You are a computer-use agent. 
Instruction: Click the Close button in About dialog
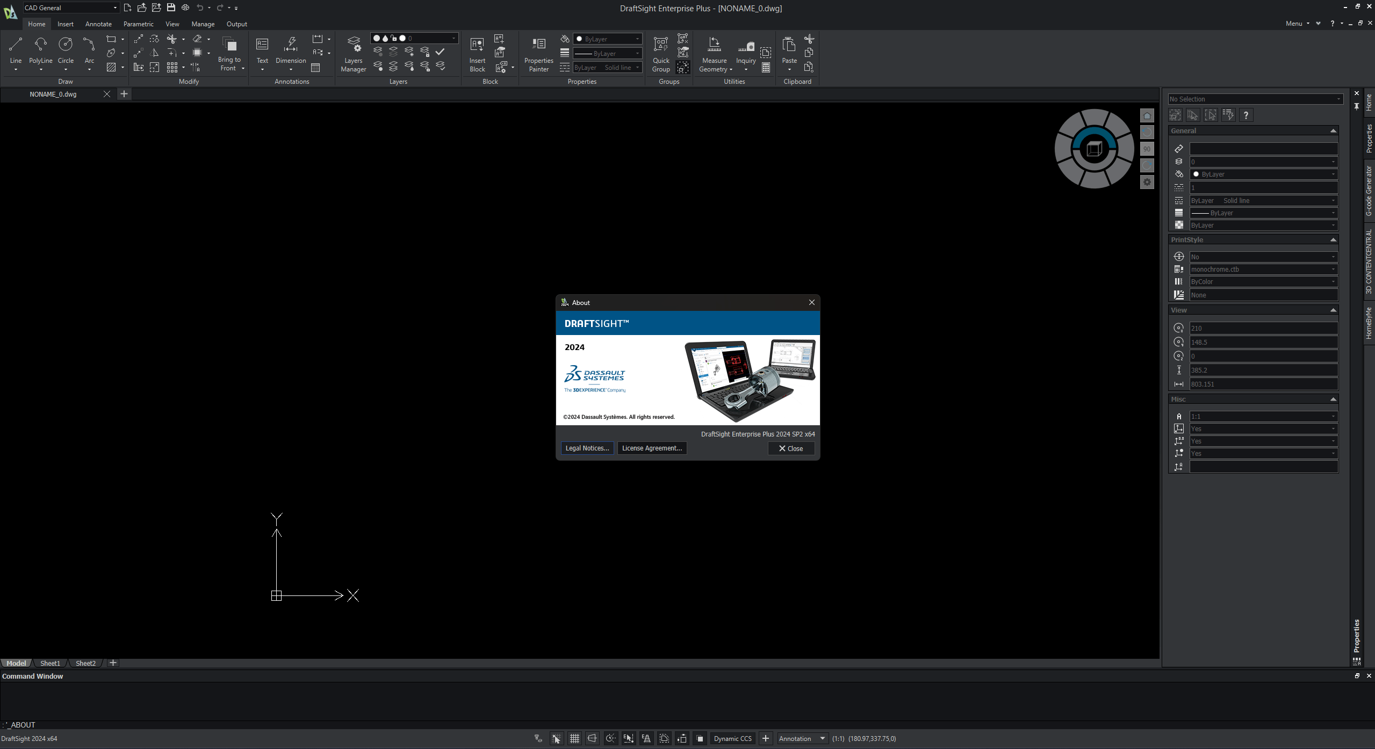[x=791, y=448]
